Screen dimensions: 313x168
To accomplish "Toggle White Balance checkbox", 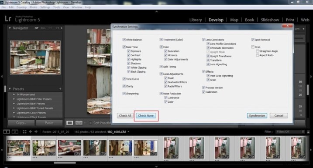I will coord(124,40).
